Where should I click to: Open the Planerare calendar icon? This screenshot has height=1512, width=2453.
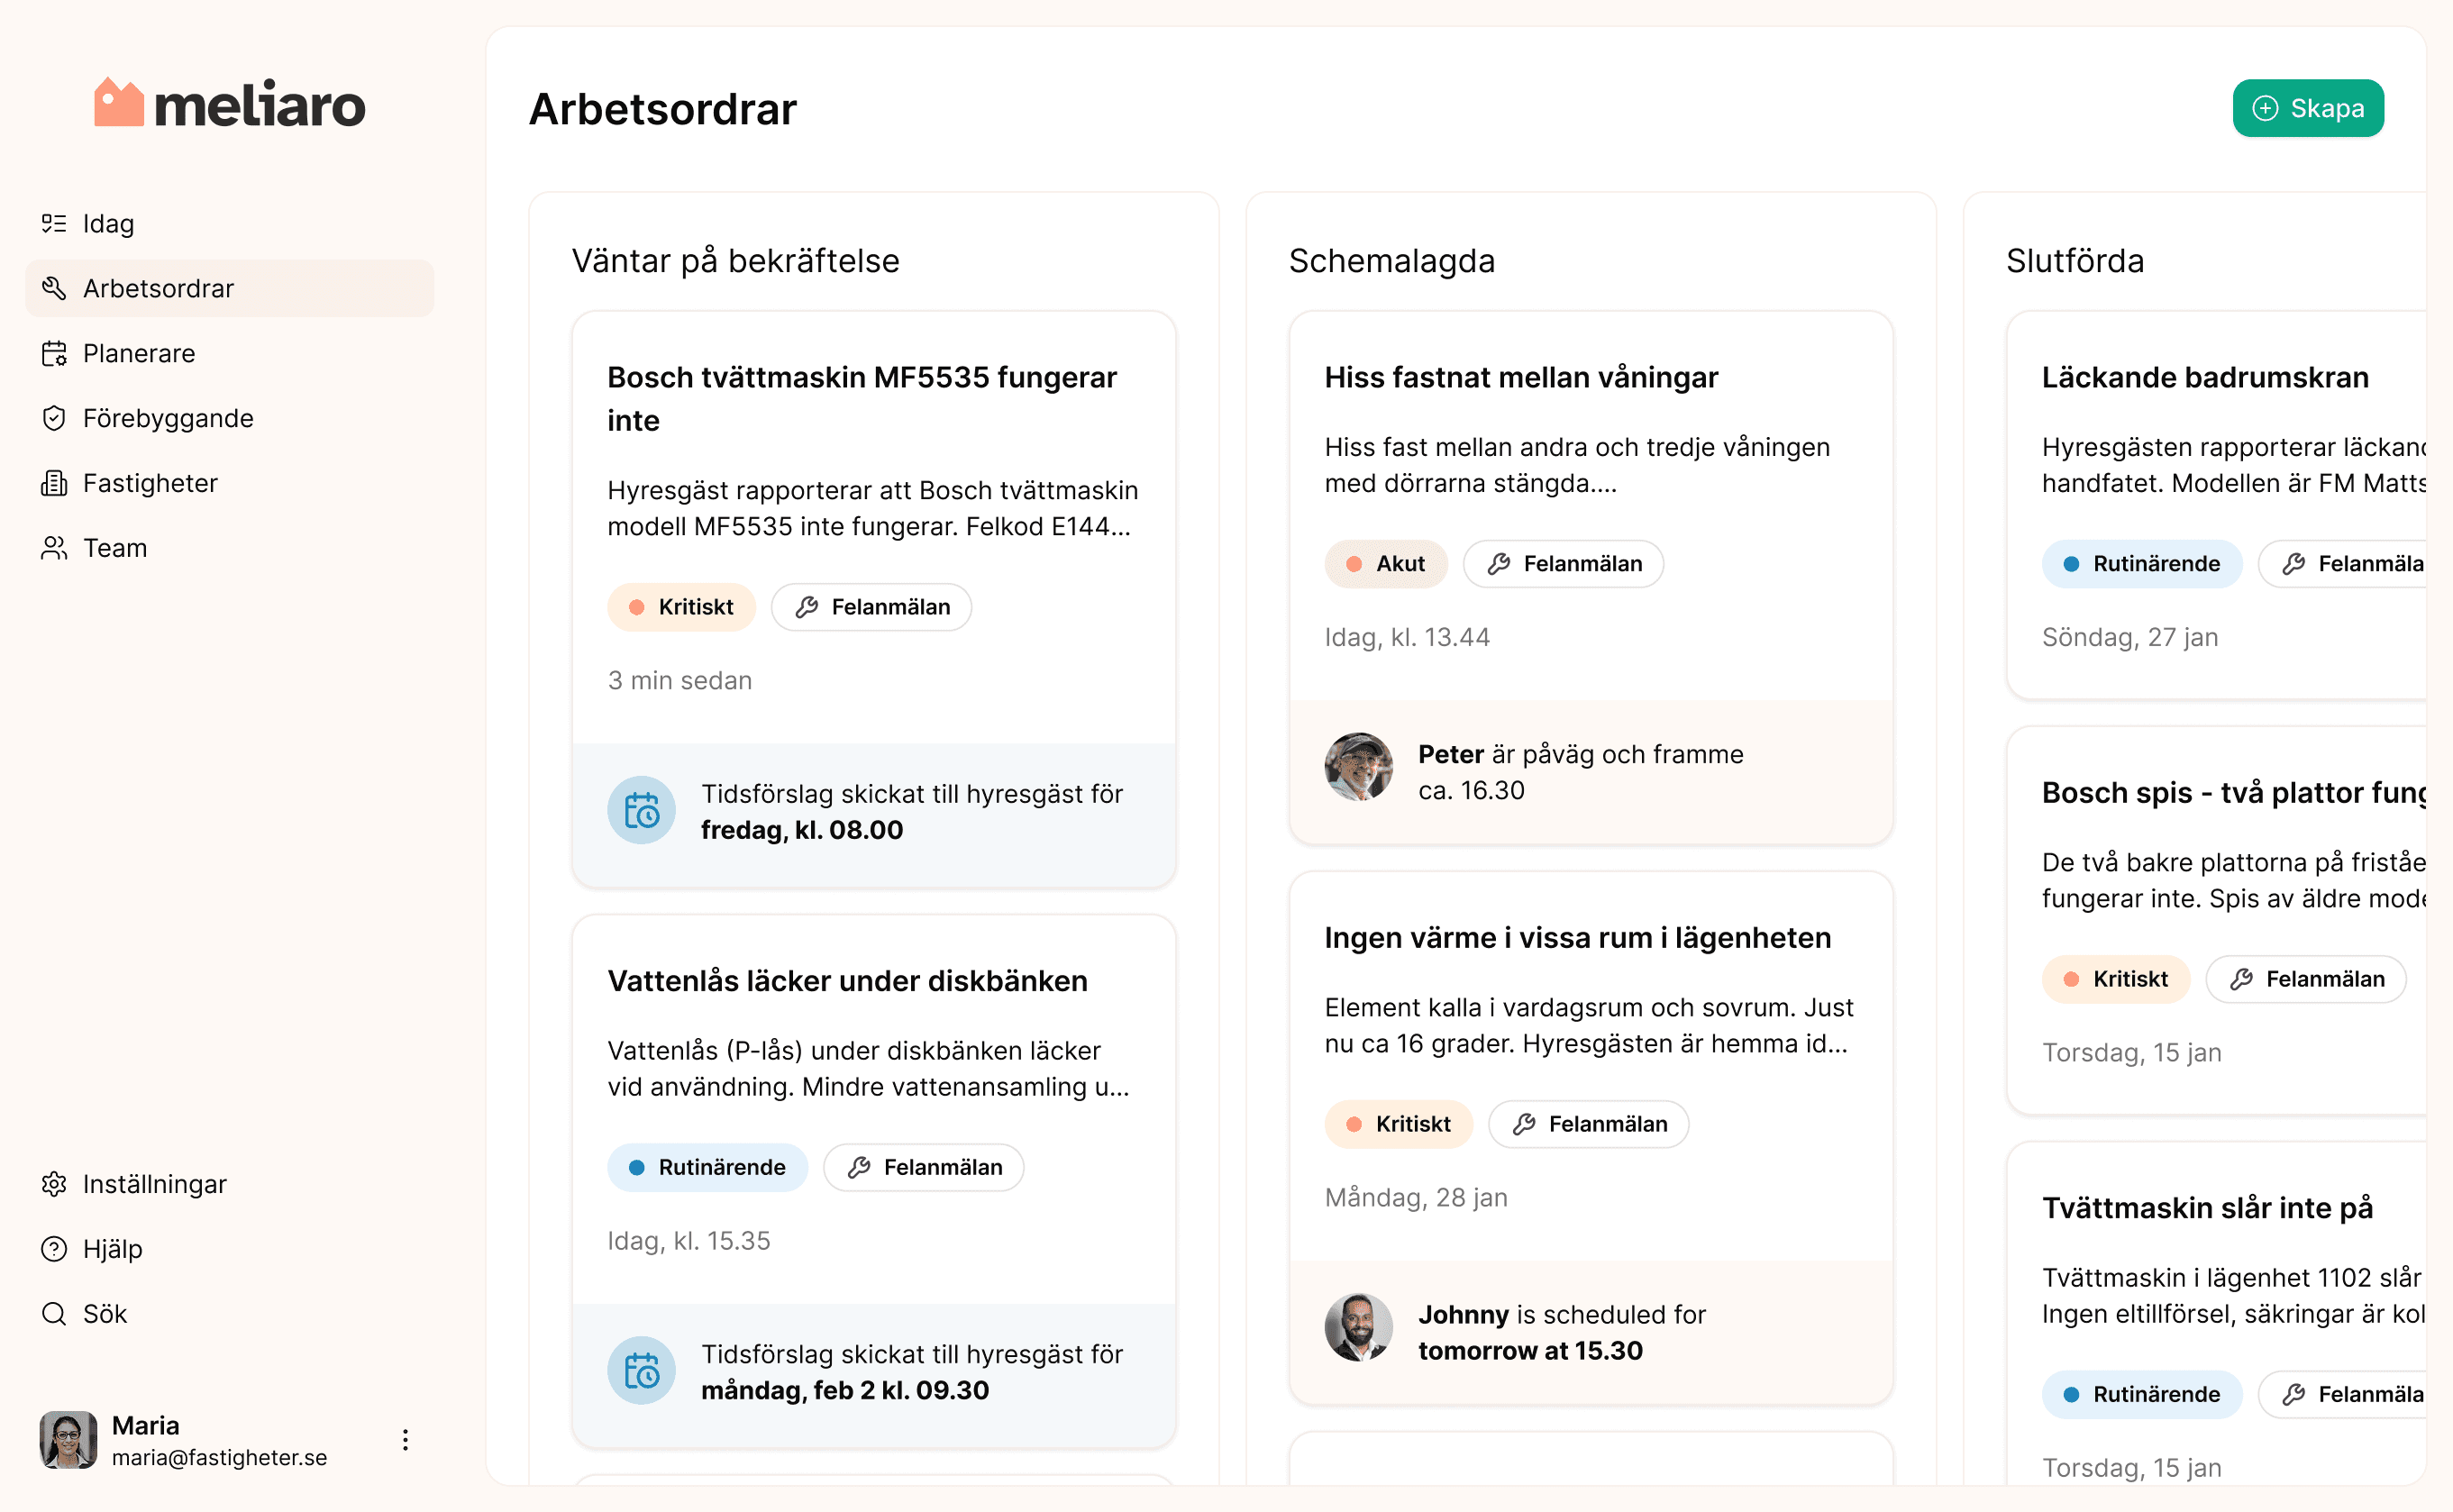(55, 353)
